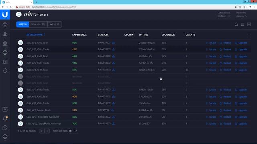The height and width of the screenshot is (144, 257).
Task: Click upgrade-available icon beside Kat4_AP3_Asistan_Taraft version
Action: click(112, 110)
